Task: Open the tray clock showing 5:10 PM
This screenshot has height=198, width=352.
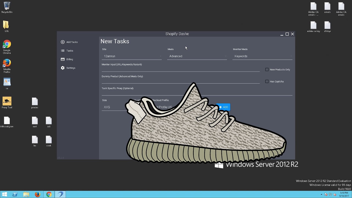Action: point(344,194)
